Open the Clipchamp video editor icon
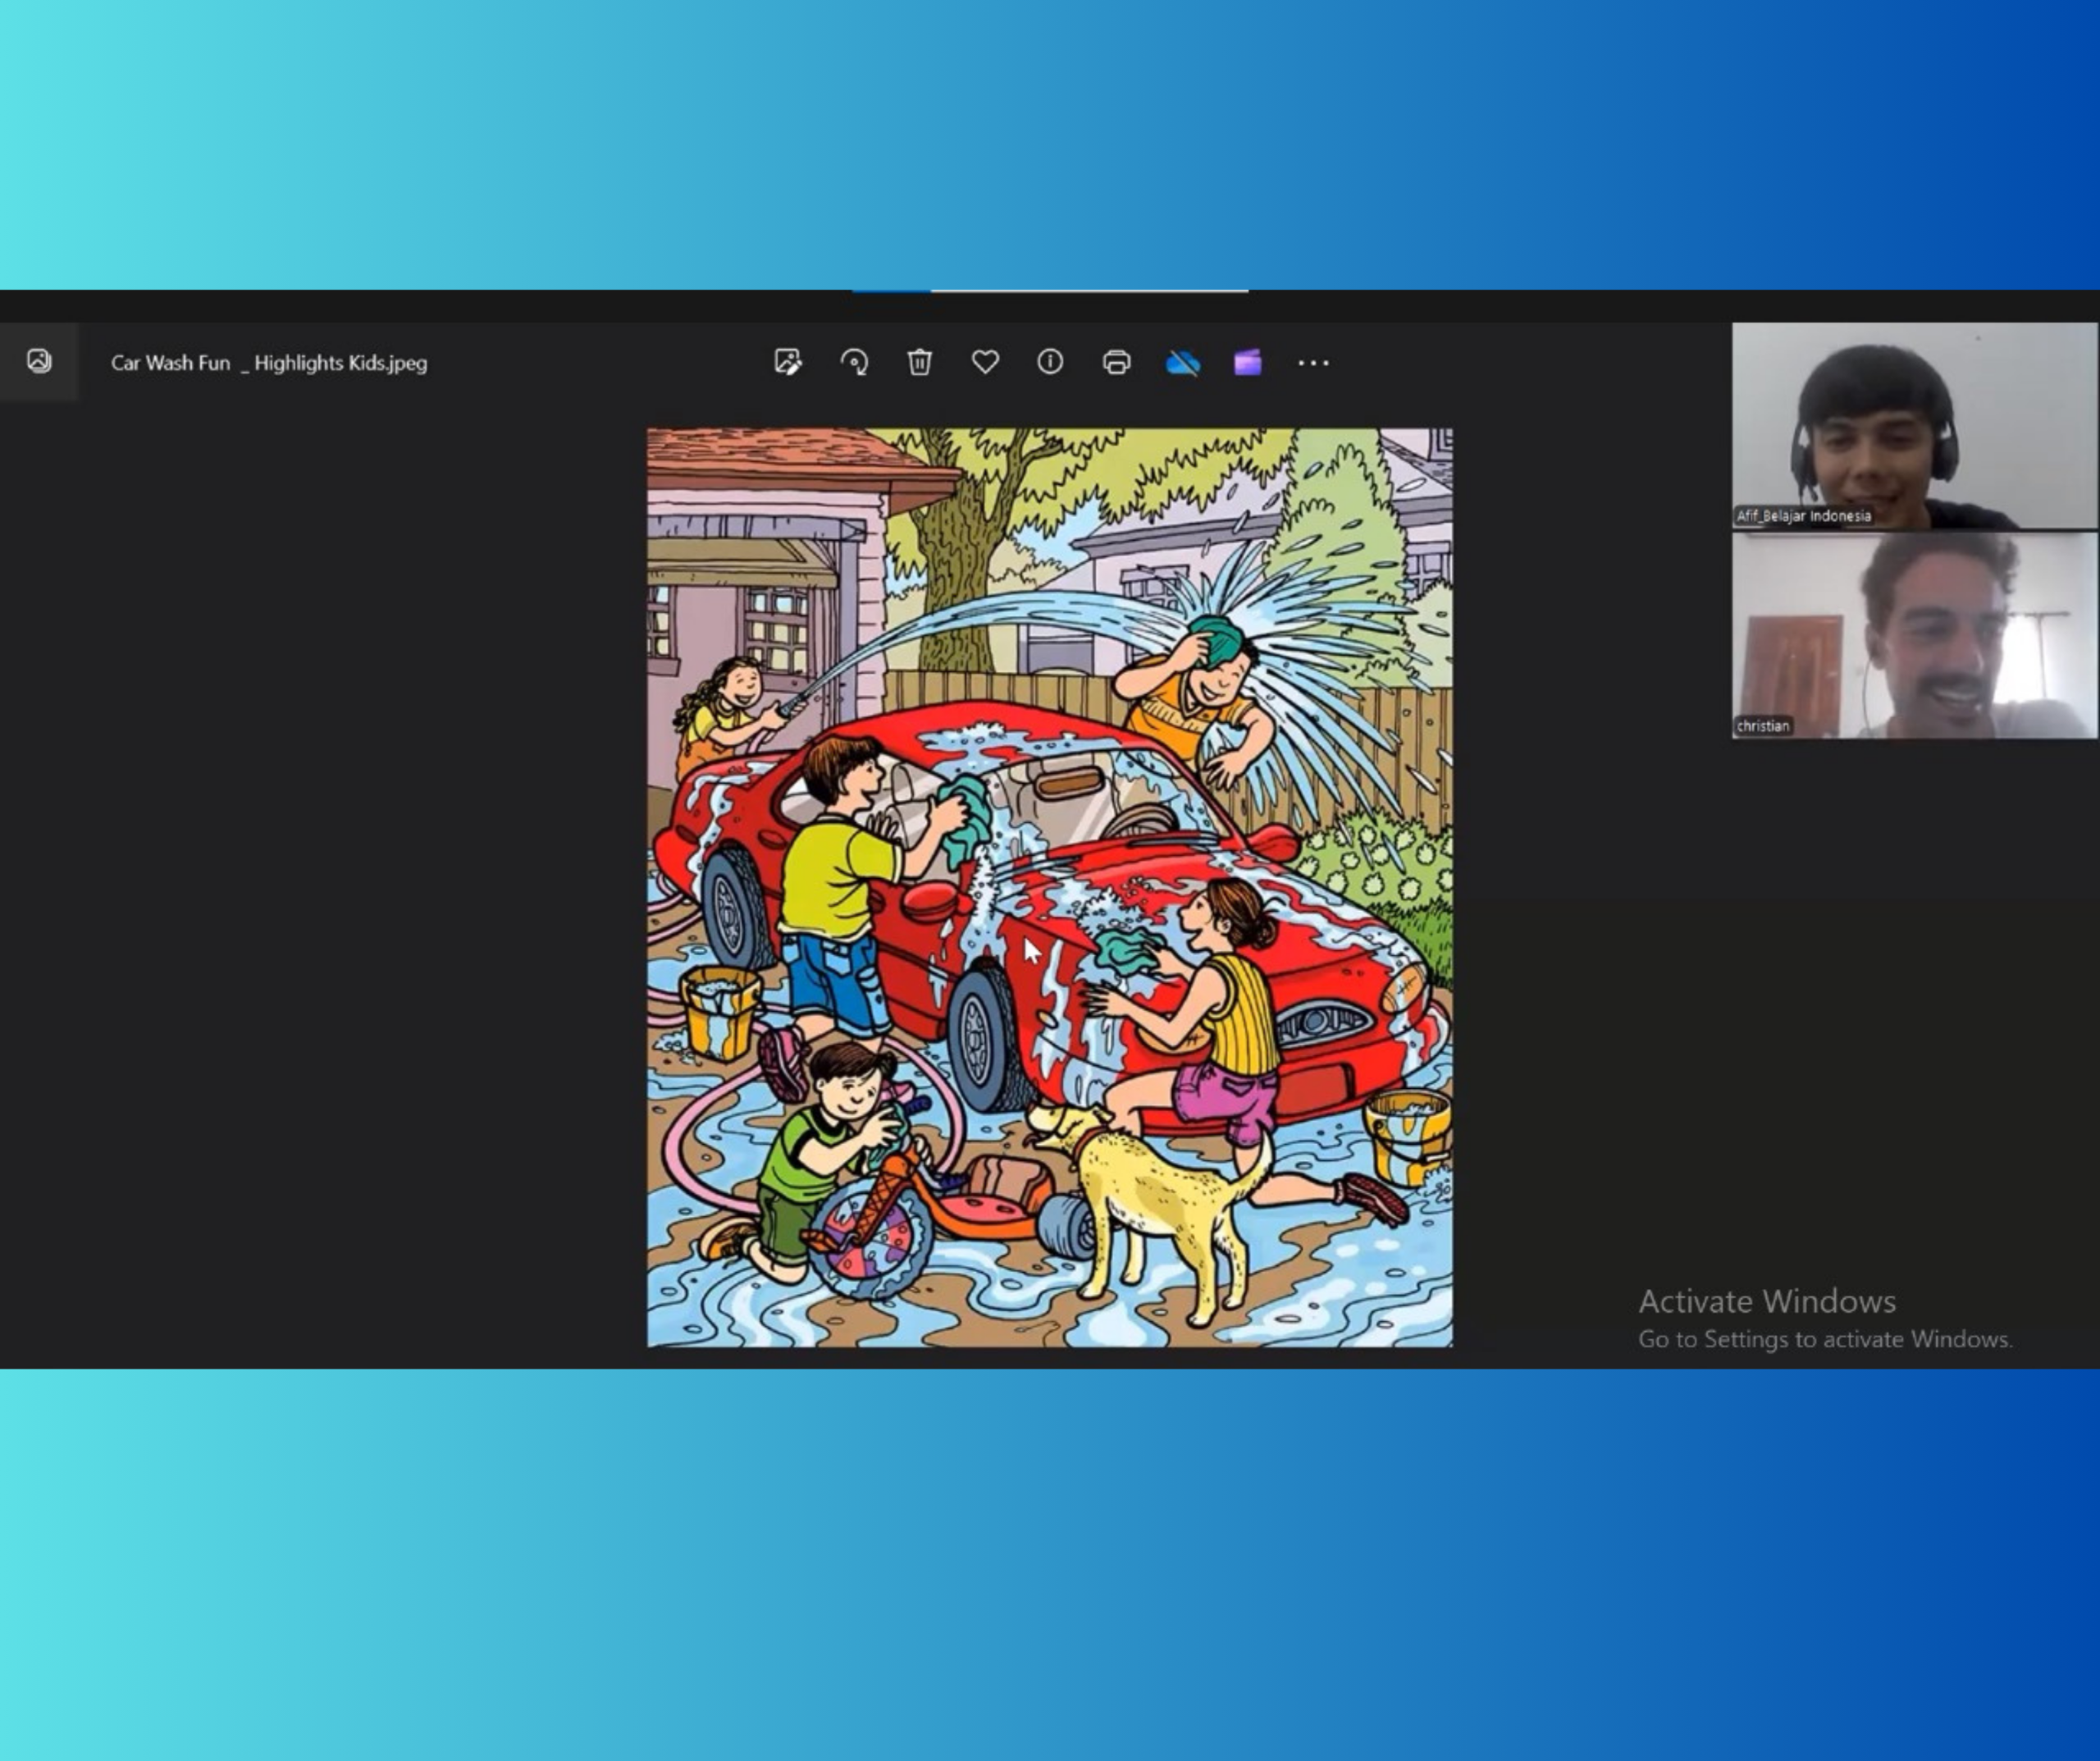The image size is (2100, 1761). [x=1247, y=362]
